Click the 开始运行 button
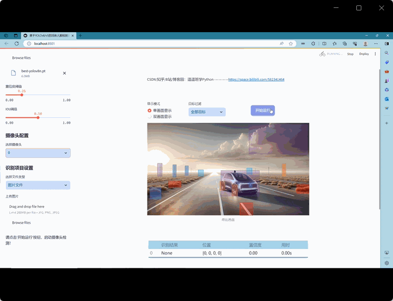This screenshot has height=301, width=393. coord(263,110)
